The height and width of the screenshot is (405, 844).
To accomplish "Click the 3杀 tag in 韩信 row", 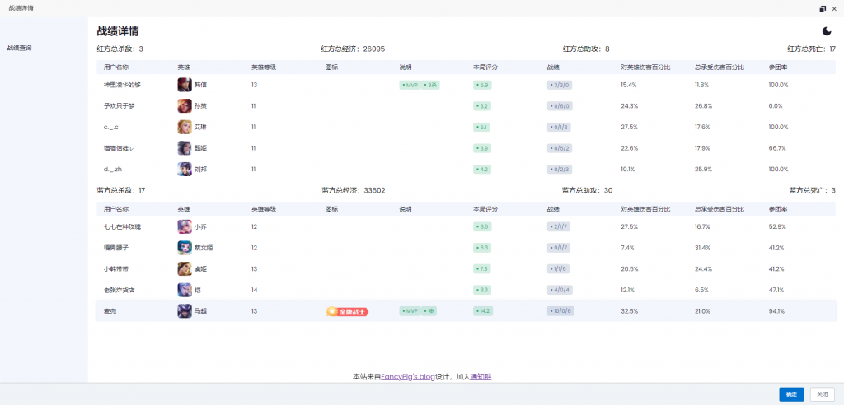I will (x=430, y=85).
